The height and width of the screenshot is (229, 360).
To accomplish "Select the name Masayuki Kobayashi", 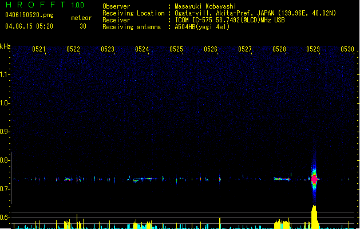I will pos(205,6).
